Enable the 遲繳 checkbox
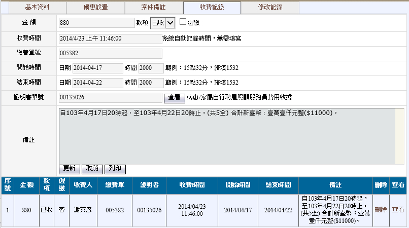The image size is (409, 228). click(183, 22)
